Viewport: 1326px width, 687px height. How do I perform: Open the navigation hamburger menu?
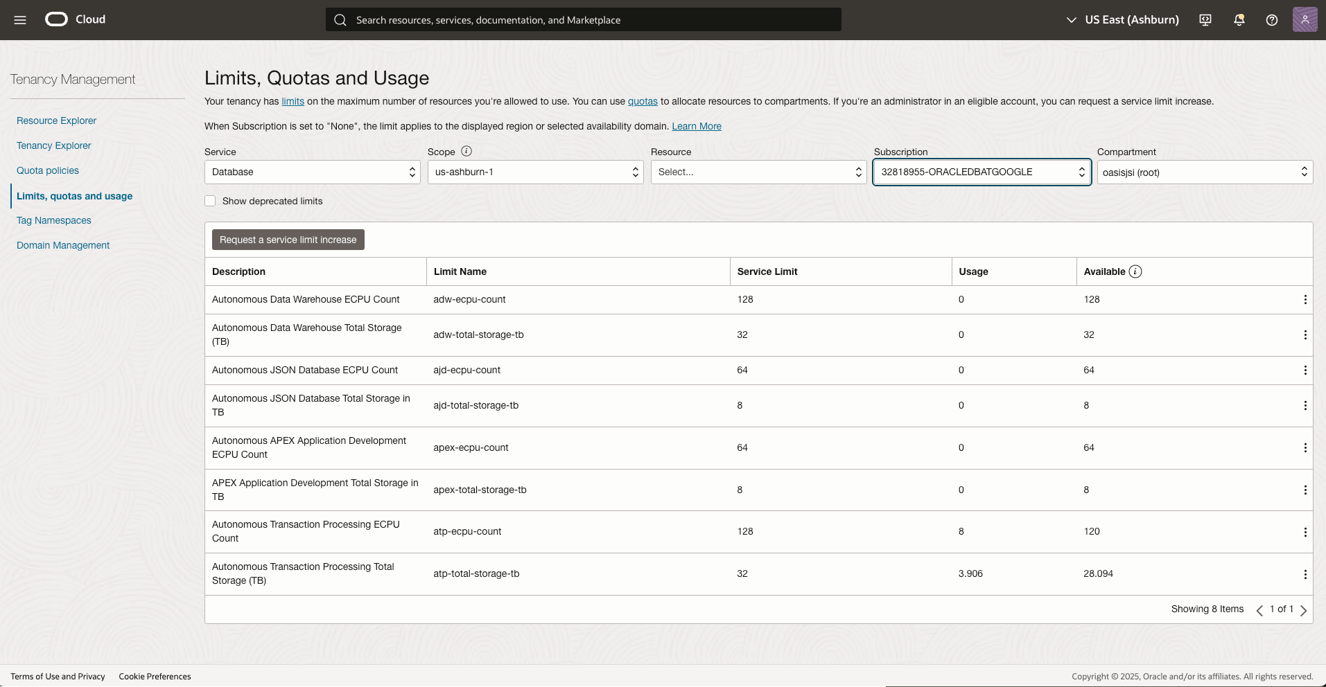19,19
